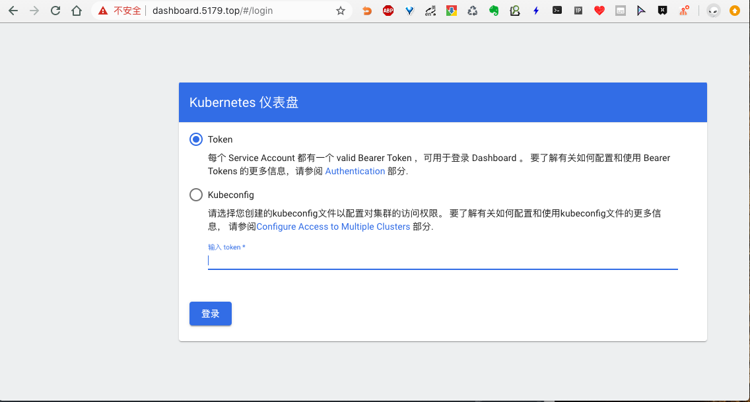Image resolution: width=750 pixels, height=402 pixels.
Task: Open the Adblock Plus extension
Action: pyautogui.click(x=388, y=11)
